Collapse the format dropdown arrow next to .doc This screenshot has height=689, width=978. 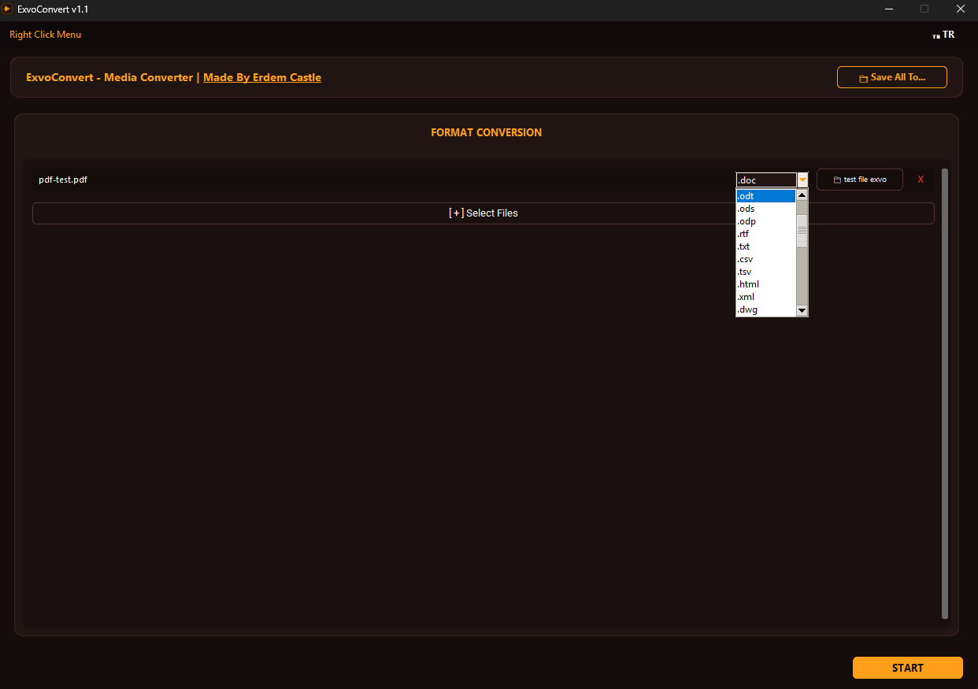(802, 180)
